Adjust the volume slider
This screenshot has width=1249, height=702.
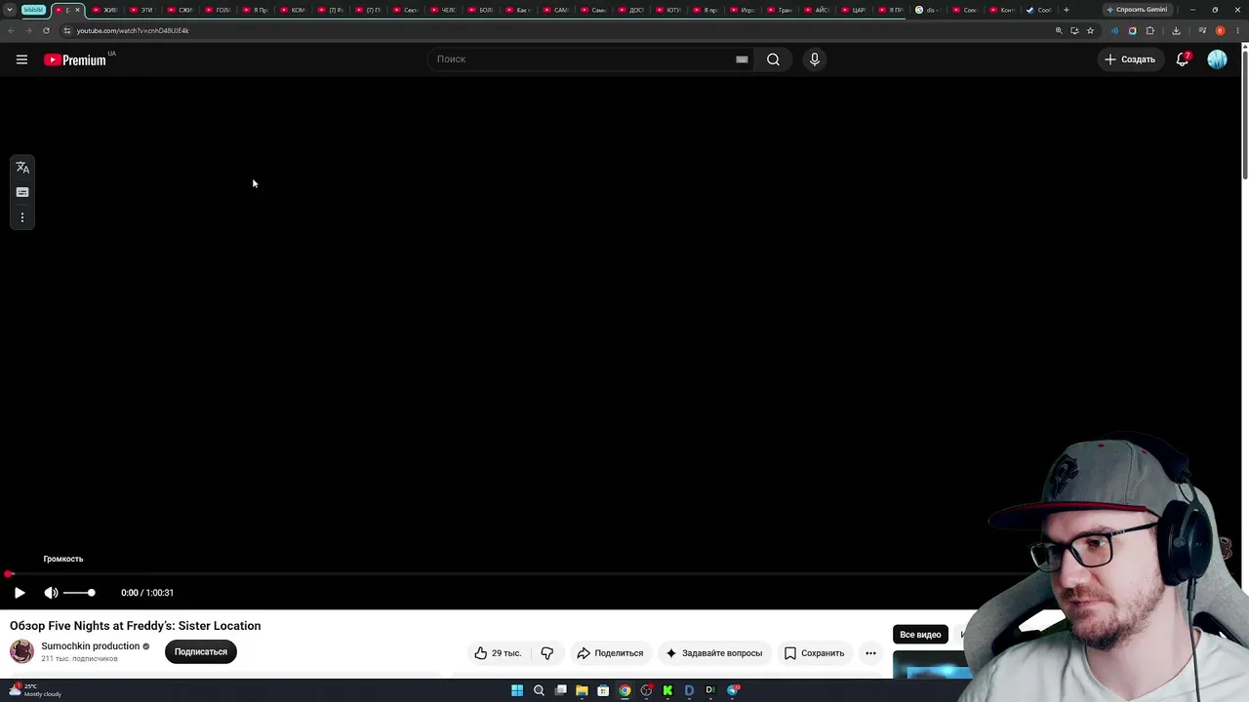click(79, 593)
